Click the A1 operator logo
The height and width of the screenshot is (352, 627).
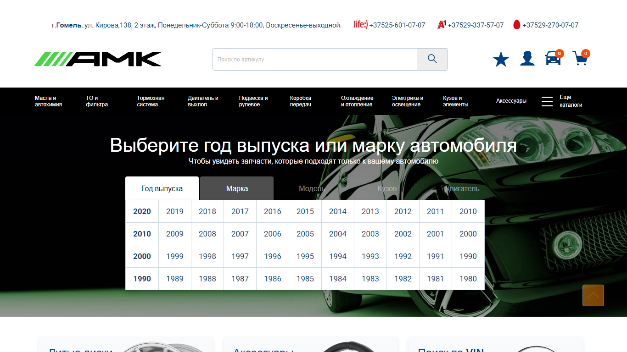click(x=442, y=25)
